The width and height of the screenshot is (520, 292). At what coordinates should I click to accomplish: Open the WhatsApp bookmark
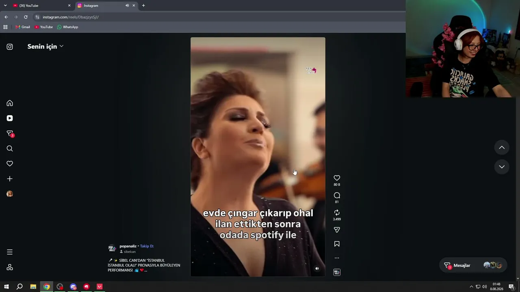click(x=67, y=27)
